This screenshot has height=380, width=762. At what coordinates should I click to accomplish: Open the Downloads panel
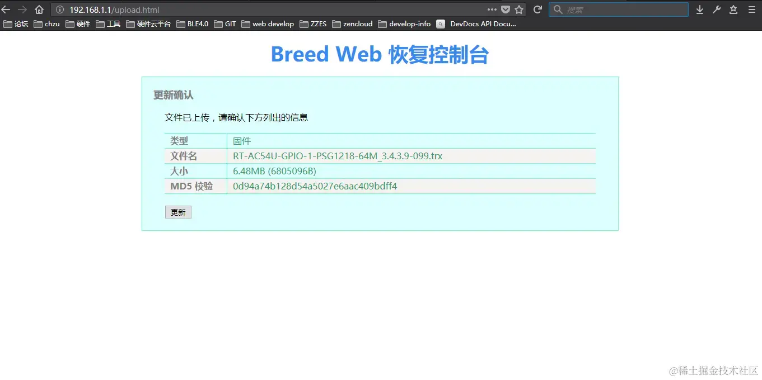[x=699, y=9]
